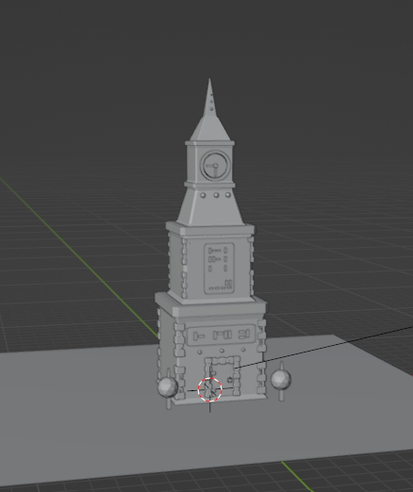Viewport: 413px width, 492px height.
Task: Click the tip of the tower spire
Action: point(209,81)
